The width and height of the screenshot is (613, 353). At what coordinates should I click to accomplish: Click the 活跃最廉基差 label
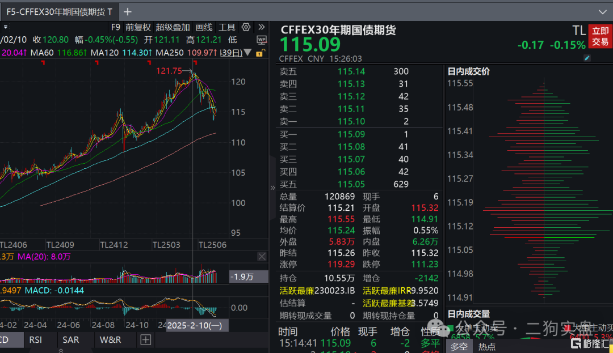(x=389, y=303)
